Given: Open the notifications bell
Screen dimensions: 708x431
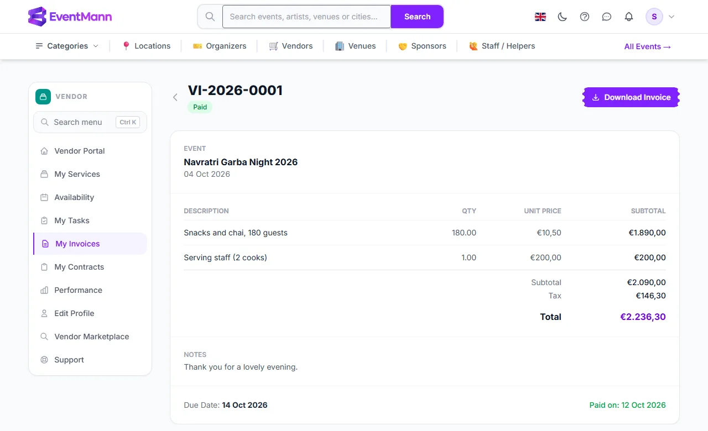Looking at the screenshot, I should [x=629, y=17].
